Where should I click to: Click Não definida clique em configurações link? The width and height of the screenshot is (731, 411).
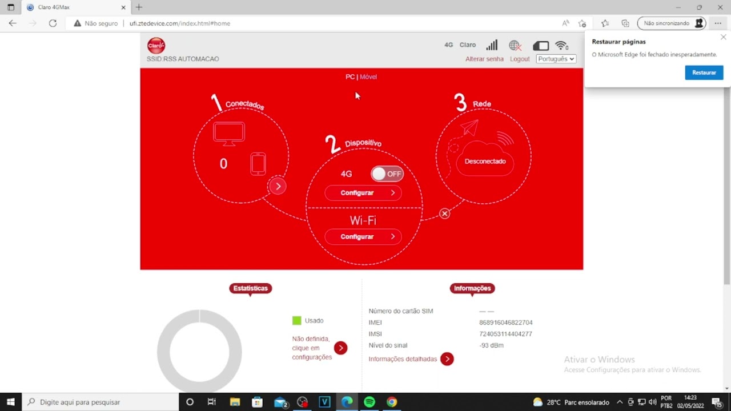(x=312, y=348)
